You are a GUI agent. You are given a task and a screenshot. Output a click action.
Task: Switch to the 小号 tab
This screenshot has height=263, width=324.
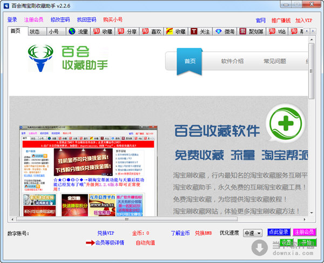56,31
